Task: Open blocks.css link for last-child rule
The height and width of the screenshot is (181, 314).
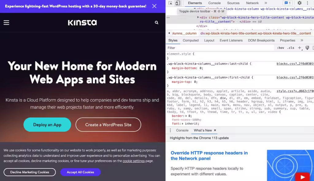Action: click(x=295, y=64)
